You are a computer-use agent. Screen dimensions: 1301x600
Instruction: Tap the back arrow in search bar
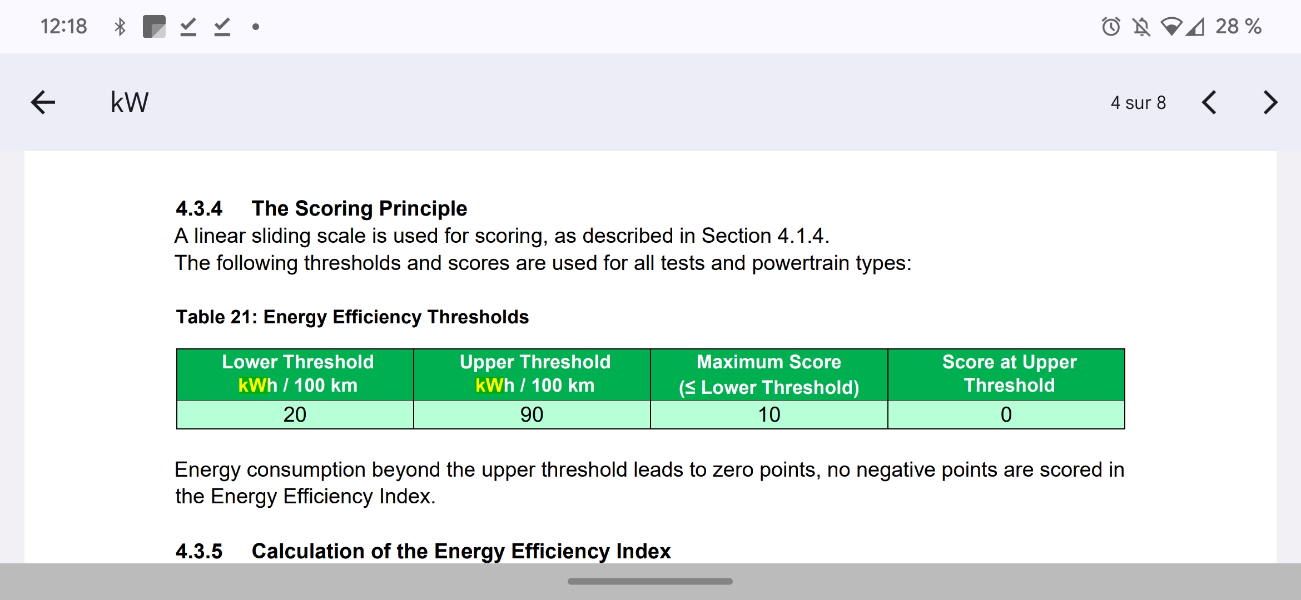[x=43, y=102]
